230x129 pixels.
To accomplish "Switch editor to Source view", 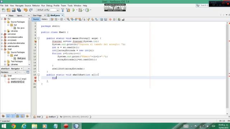I will (36, 19).
